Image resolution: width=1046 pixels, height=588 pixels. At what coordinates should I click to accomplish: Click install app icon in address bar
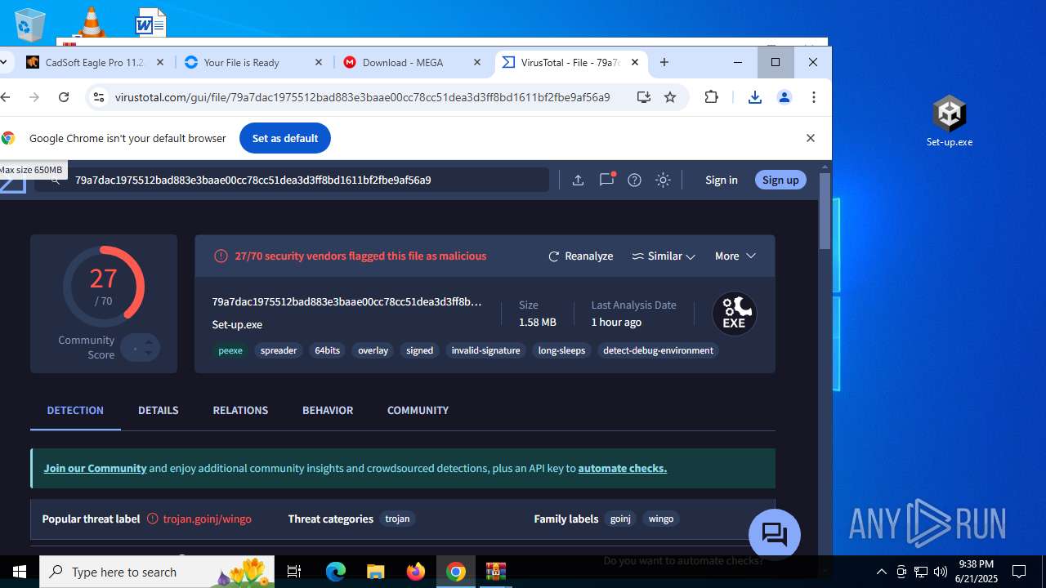click(644, 97)
